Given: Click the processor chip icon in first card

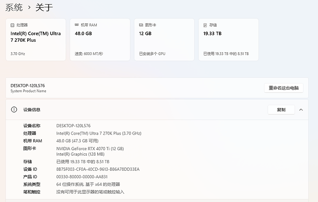Looking at the screenshot, I should (x=12, y=25).
